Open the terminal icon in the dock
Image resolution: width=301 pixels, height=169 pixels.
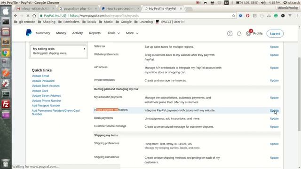pos(6,22)
